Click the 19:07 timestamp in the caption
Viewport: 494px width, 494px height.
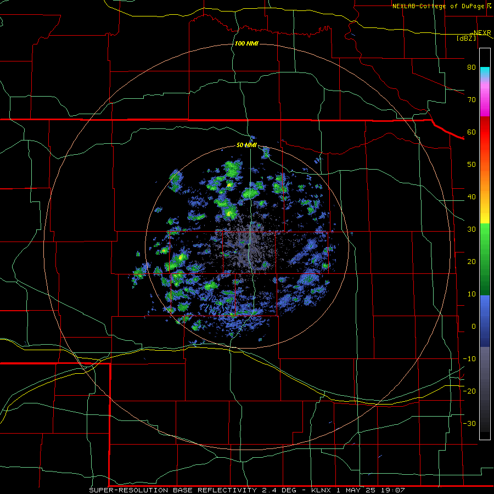coord(394,490)
